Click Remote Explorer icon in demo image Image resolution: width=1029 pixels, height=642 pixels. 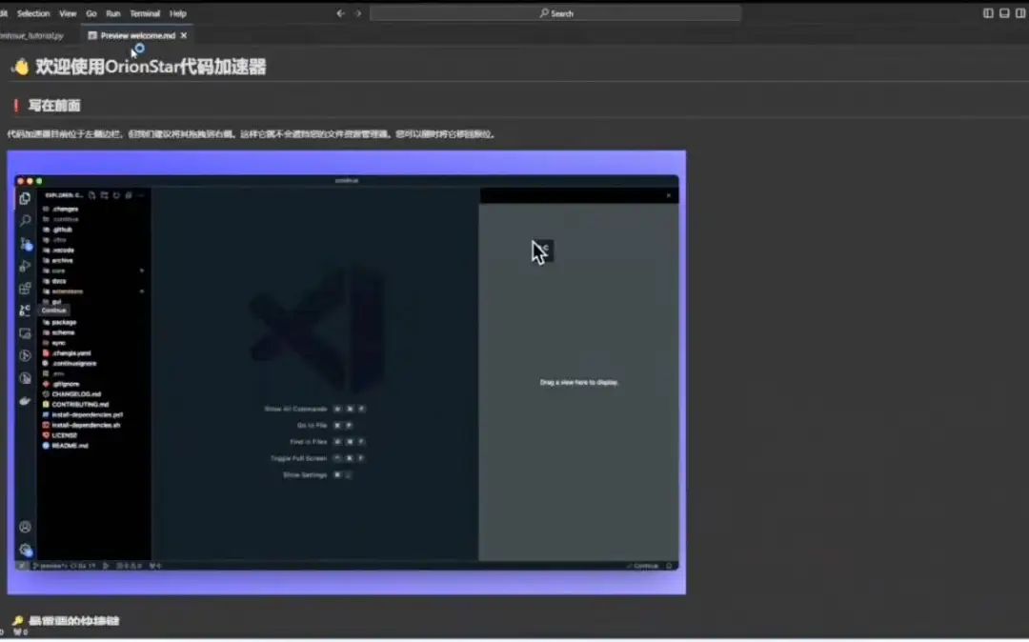click(x=25, y=333)
